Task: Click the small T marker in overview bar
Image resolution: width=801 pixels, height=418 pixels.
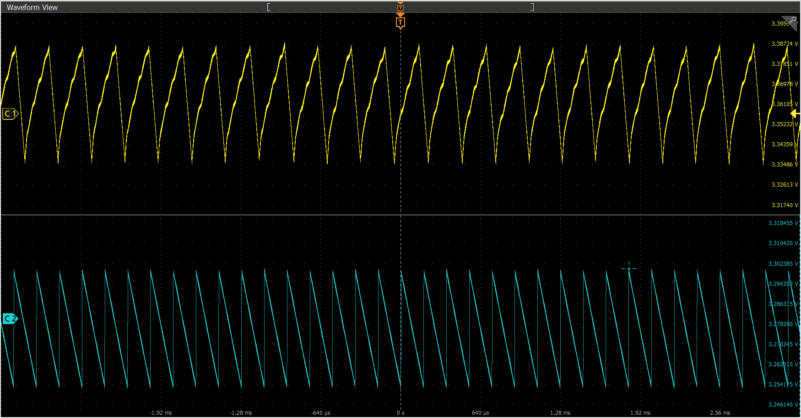Action: tap(400, 8)
